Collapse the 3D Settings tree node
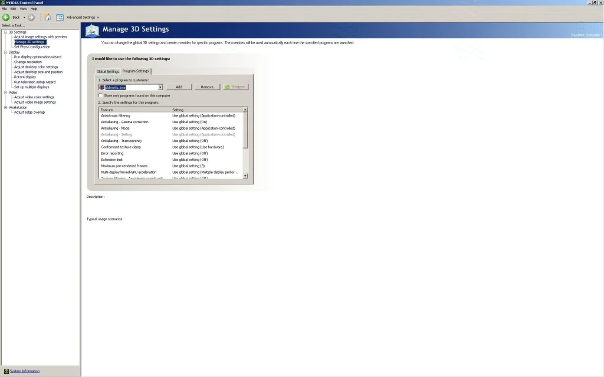 click(5, 32)
